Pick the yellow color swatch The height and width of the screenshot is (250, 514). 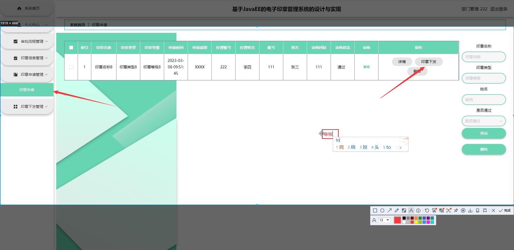[x=416, y=222]
